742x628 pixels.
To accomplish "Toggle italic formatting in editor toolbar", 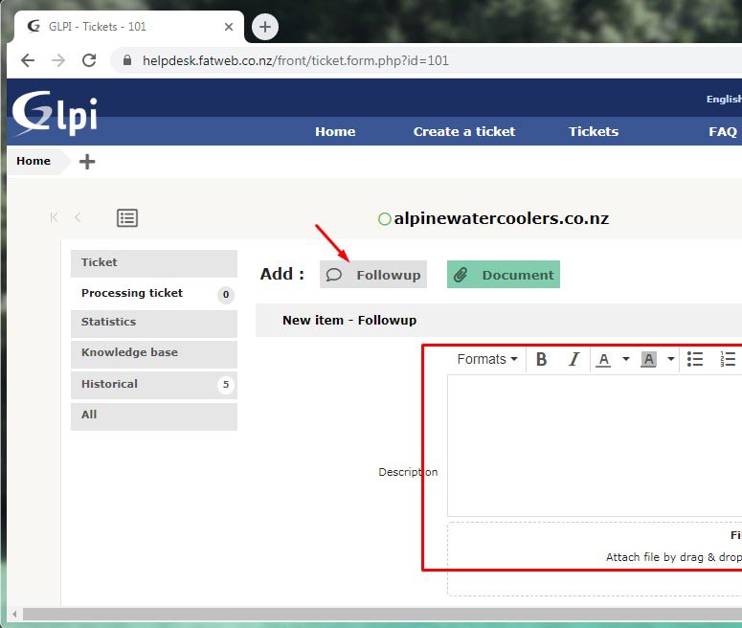I will tap(573, 359).
